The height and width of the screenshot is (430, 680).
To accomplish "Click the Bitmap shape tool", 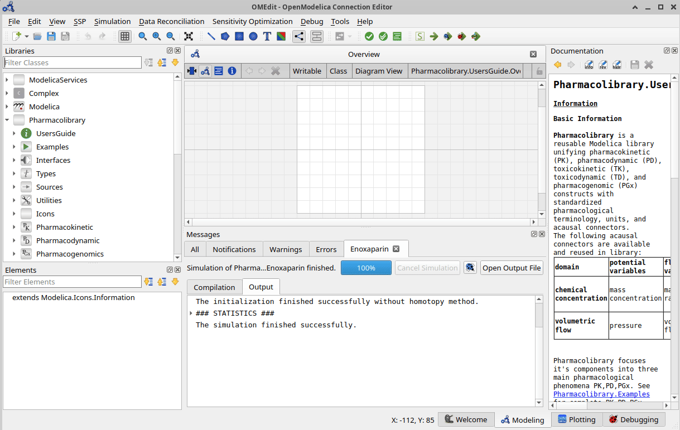I will point(281,36).
